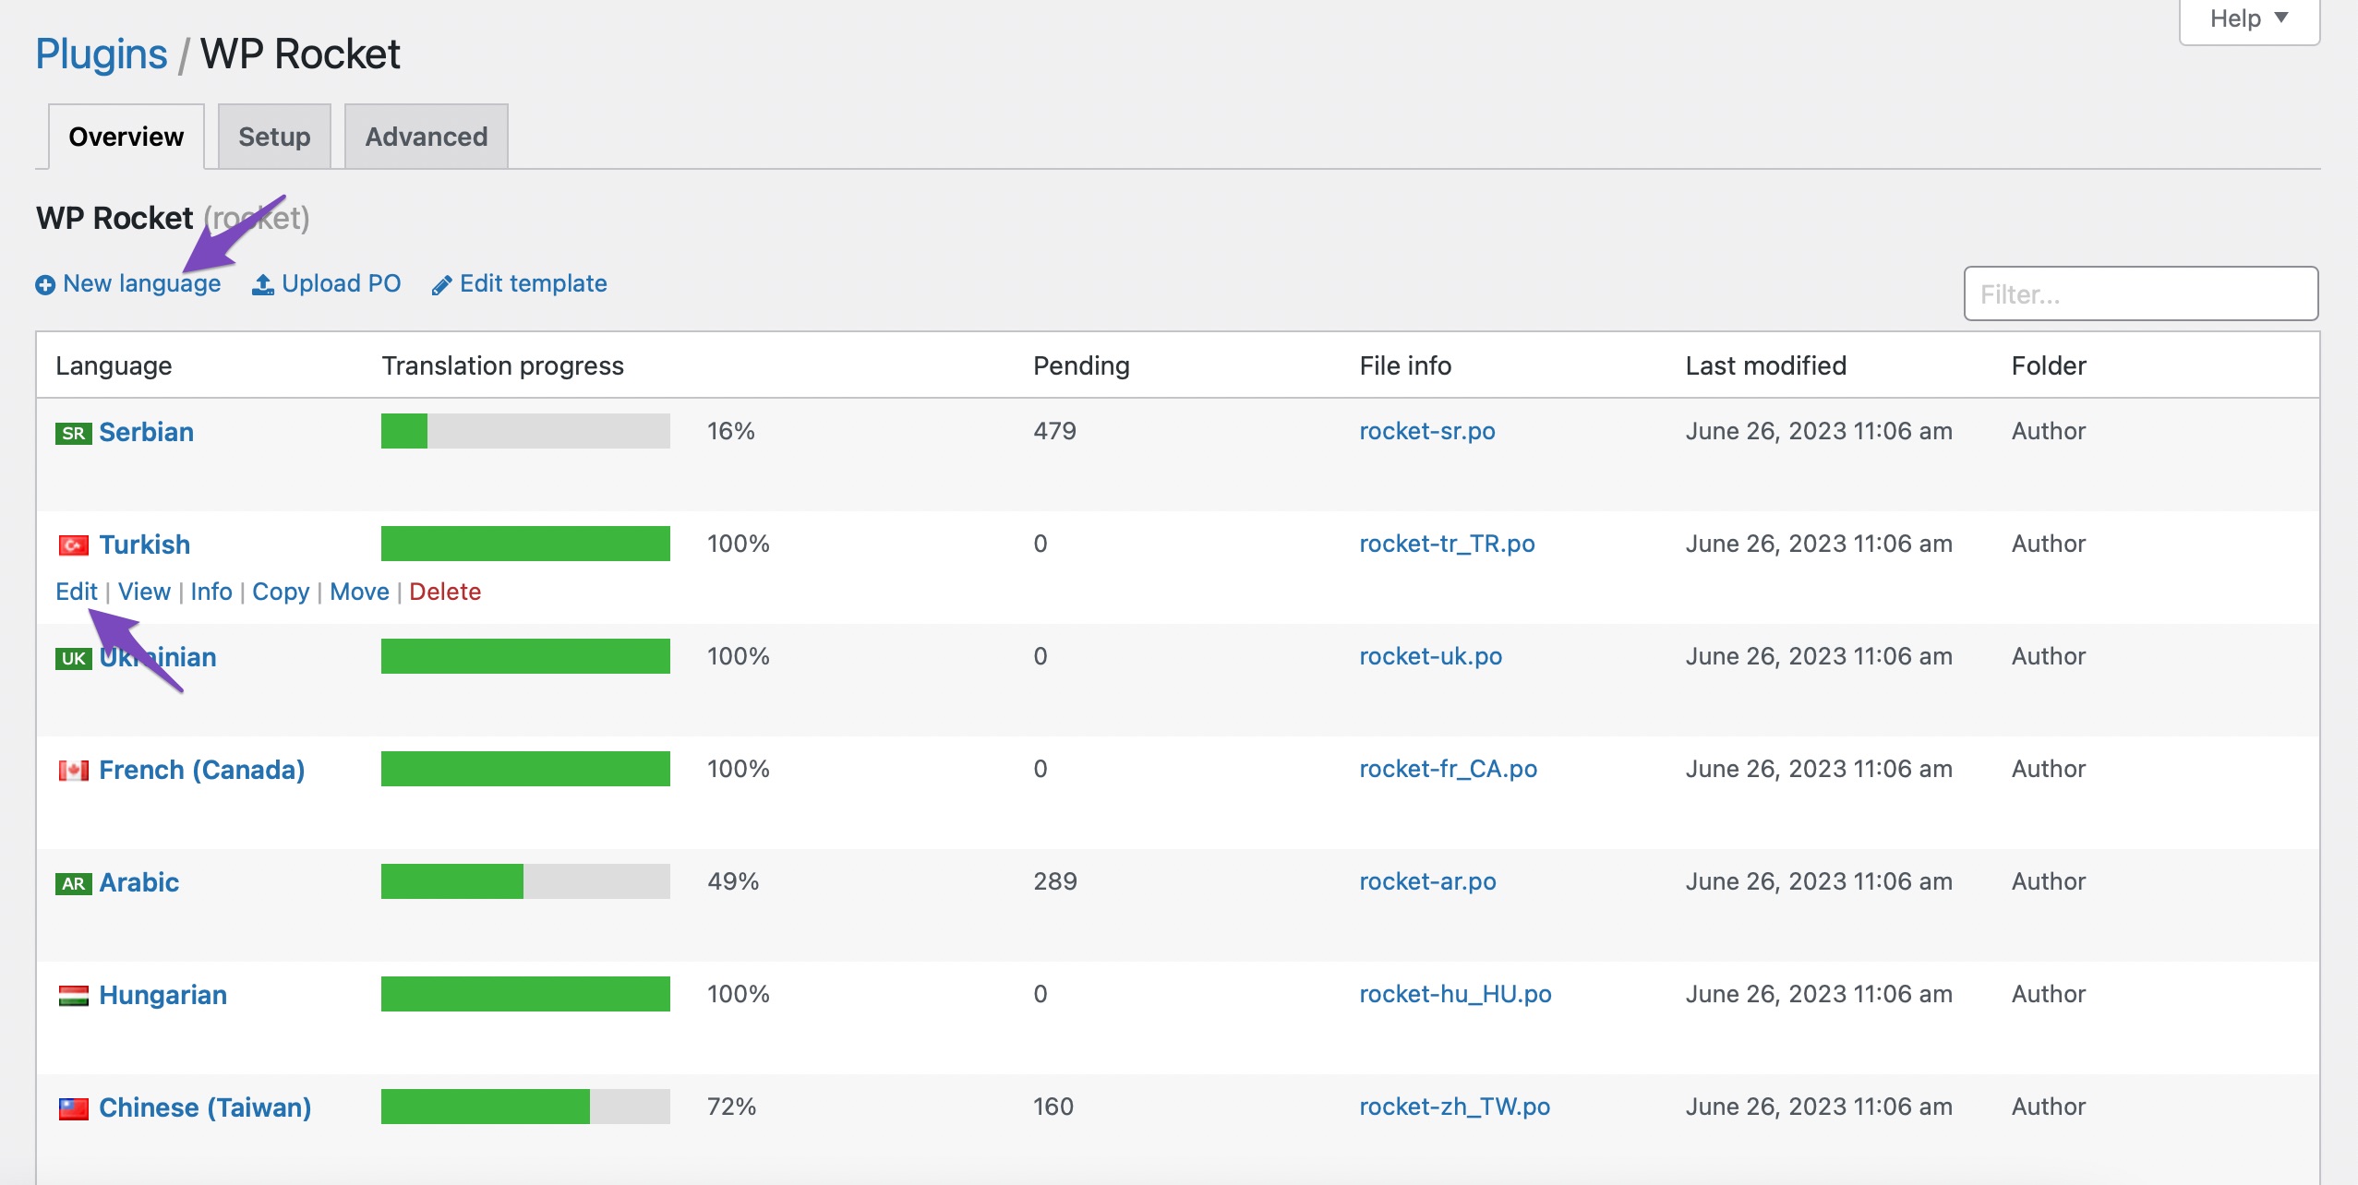Click the 16% value in Serbian row
This screenshot has height=1185, width=2358.
(731, 431)
